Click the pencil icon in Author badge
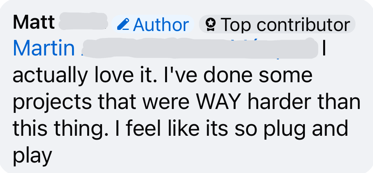373x173 pixels. pyautogui.click(x=123, y=24)
